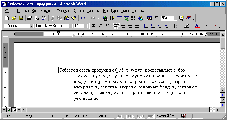Open the Таблица menu
Image resolution: width=227 pixels, height=120 pixels.
[x=93, y=11]
